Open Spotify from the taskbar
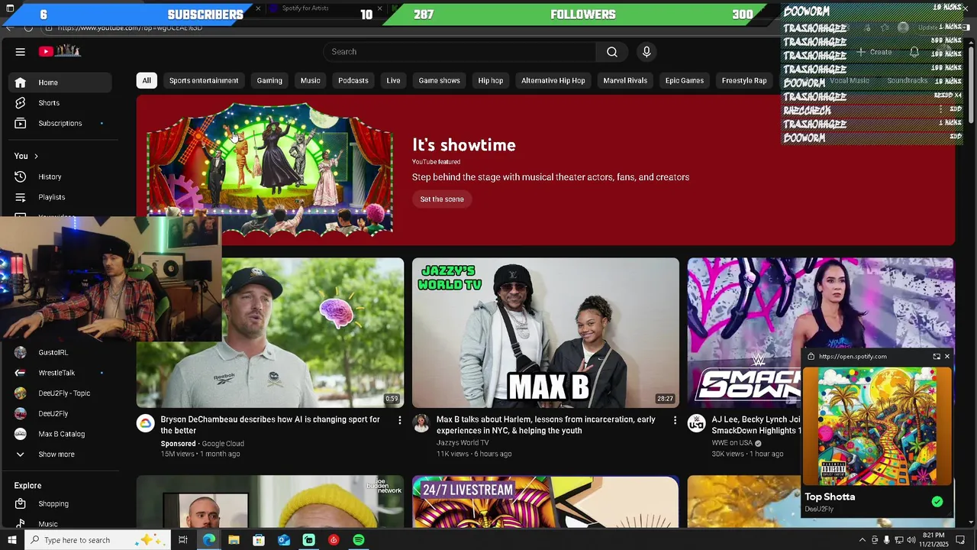The image size is (977, 550). pyautogui.click(x=359, y=540)
